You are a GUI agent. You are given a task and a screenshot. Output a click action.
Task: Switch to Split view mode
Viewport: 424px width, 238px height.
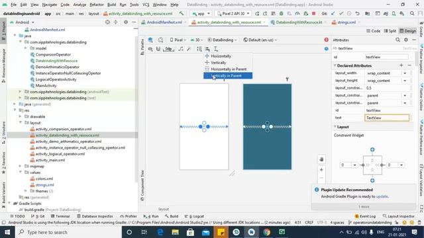(x=390, y=31)
